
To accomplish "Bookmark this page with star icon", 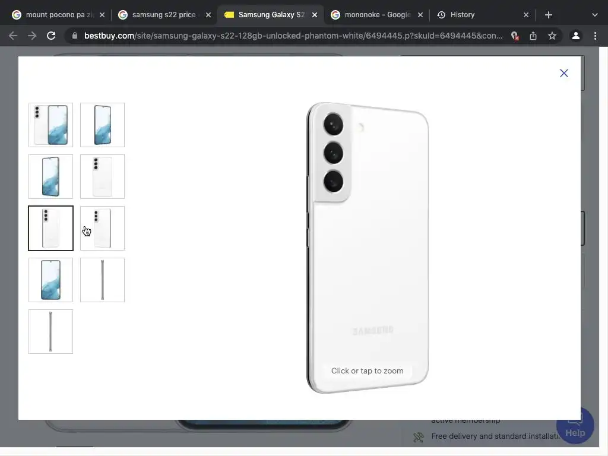I will 552,36.
